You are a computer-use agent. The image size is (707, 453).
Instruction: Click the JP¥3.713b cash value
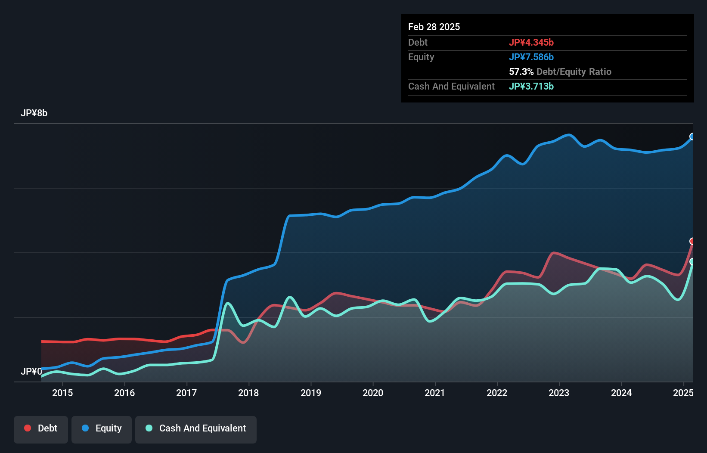531,86
